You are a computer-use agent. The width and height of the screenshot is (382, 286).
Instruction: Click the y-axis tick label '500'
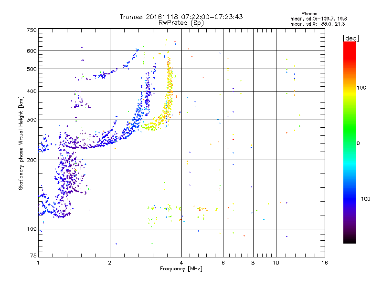tap(32, 69)
